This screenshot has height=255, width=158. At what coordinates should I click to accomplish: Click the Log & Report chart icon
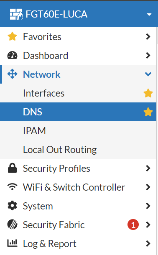[13, 243]
